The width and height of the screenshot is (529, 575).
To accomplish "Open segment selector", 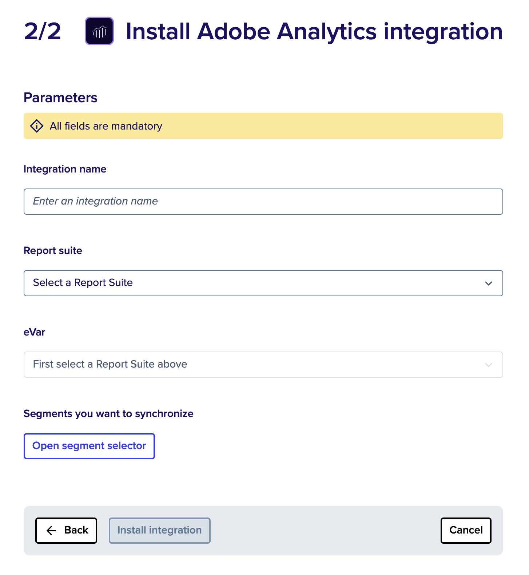I will click(89, 446).
